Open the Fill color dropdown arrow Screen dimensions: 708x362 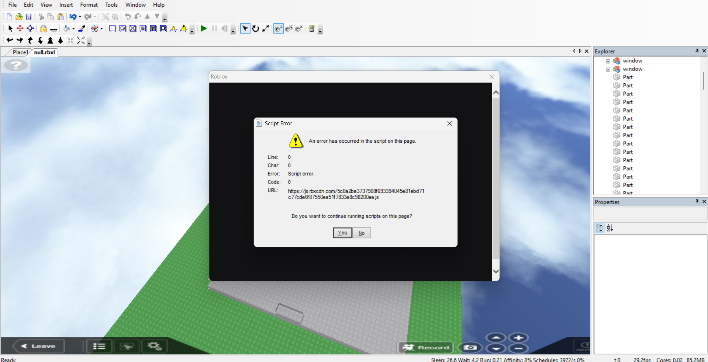[73, 29]
